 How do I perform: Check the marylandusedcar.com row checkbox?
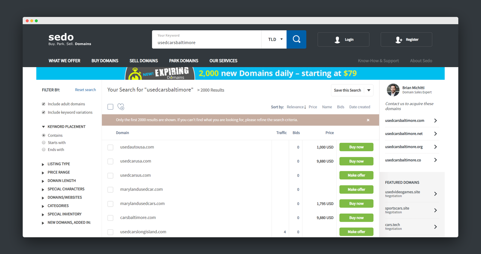click(110, 190)
